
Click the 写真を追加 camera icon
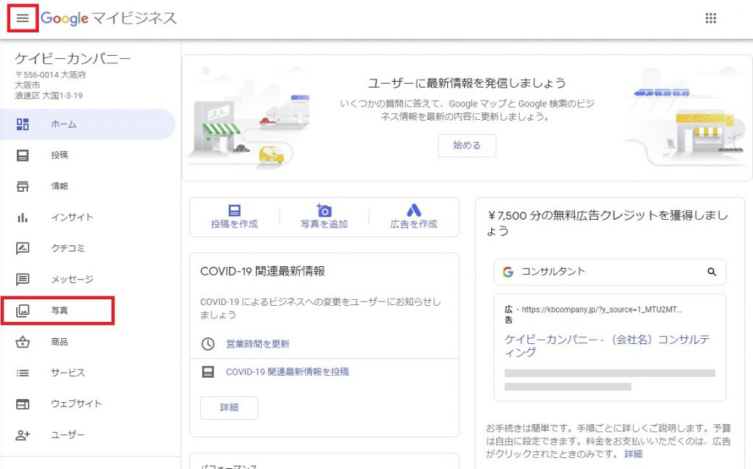[x=324, y=210]
